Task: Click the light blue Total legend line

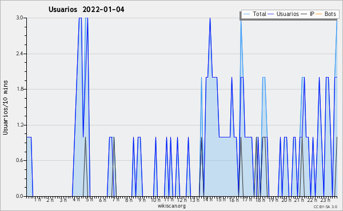Action: click(246, 14)
